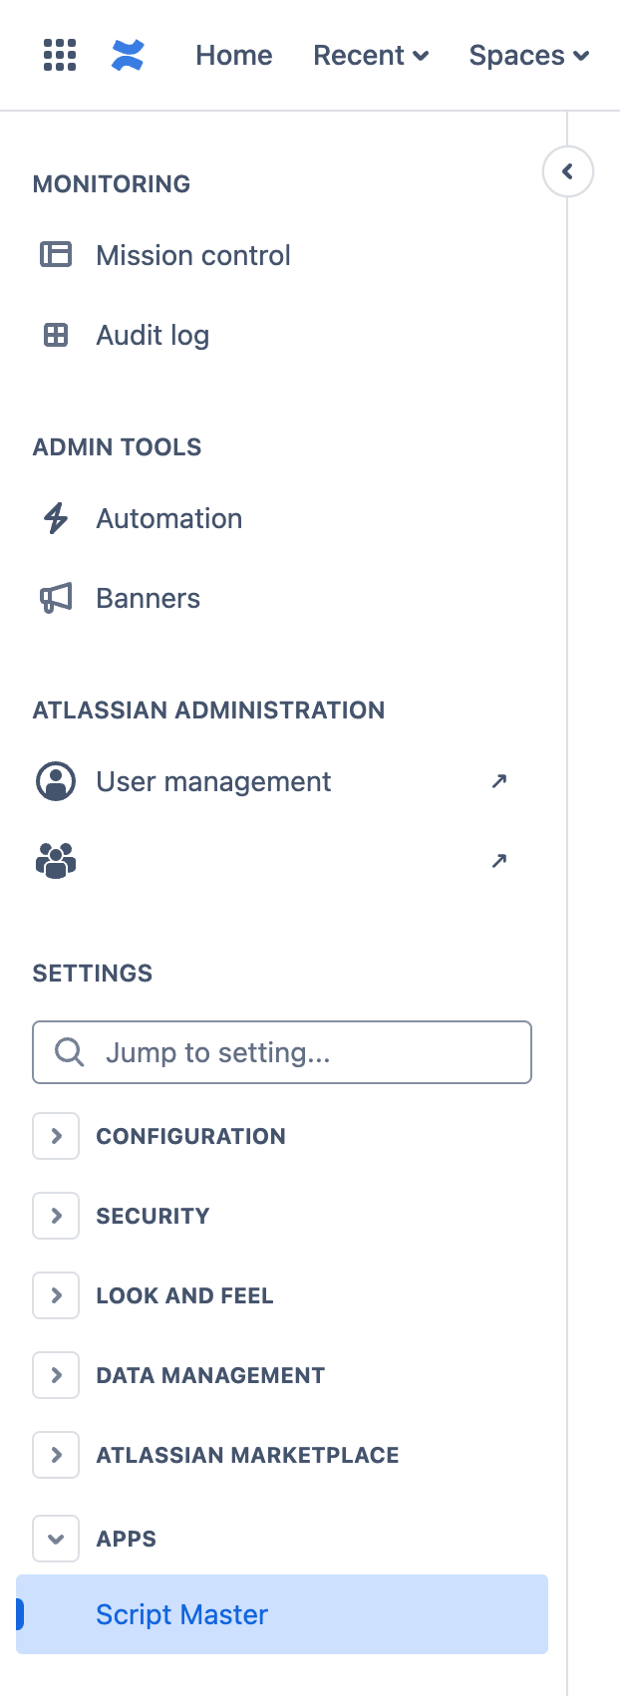Open the Recent dropdown menu
The height and width of the screenshot is (1696, 620).
point(371,56)
